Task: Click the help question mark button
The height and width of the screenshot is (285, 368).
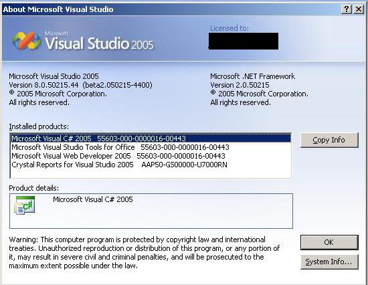Action: 347,9
